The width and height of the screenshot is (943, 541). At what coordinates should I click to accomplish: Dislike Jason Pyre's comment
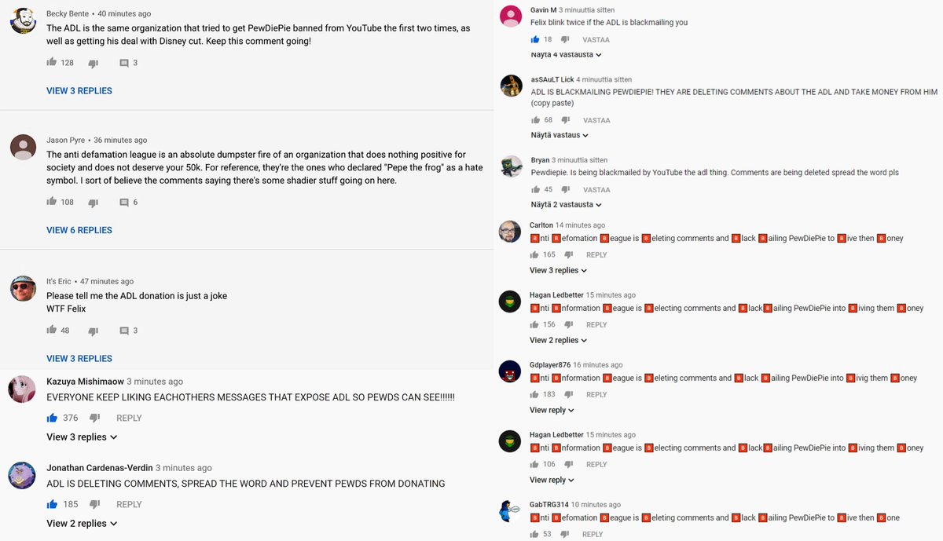[x=93, y=203]
